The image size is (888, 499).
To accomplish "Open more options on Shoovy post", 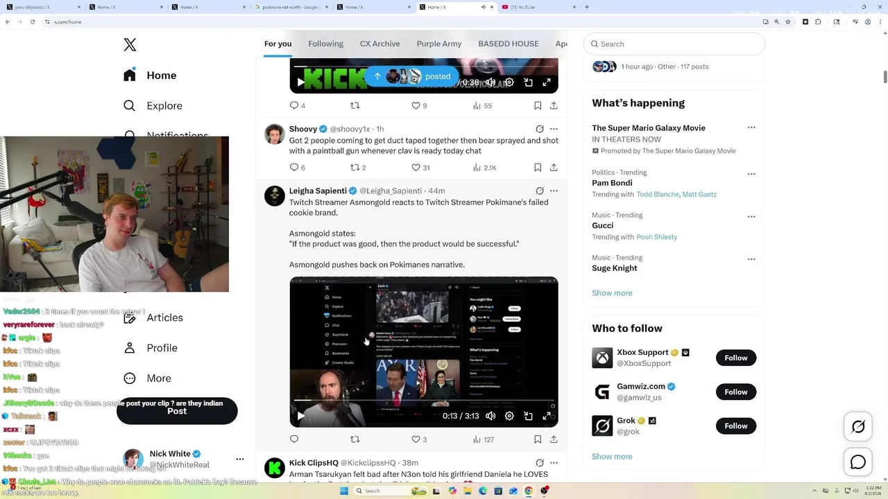I will 554,129.
